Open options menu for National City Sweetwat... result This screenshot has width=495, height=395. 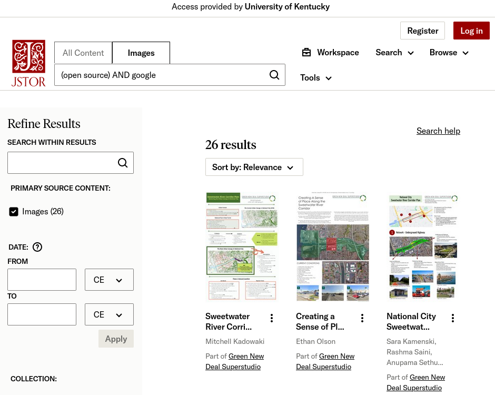[453, 318]
